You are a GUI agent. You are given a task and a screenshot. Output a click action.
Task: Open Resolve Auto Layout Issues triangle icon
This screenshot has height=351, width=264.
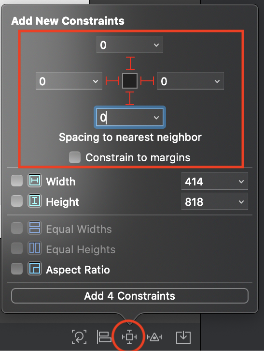coord(154,337)
